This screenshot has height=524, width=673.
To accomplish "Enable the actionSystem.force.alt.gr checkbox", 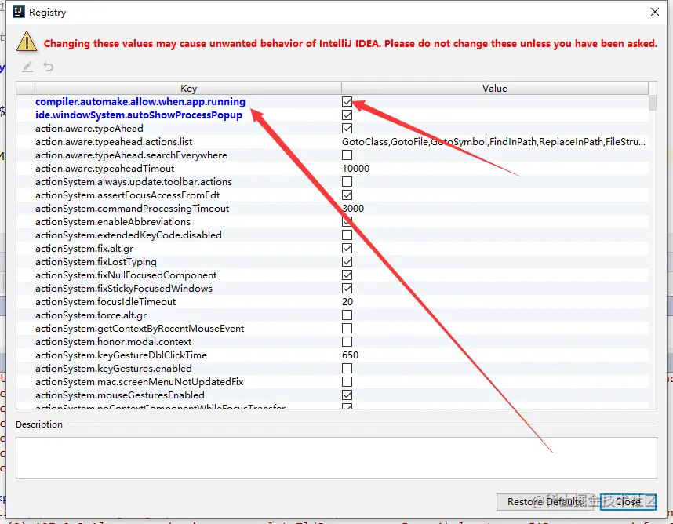I will pyautogui.click(x=347, y=315).
